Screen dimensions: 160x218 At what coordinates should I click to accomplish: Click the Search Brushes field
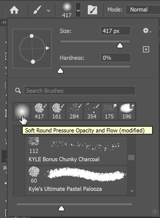click(80, 91)
